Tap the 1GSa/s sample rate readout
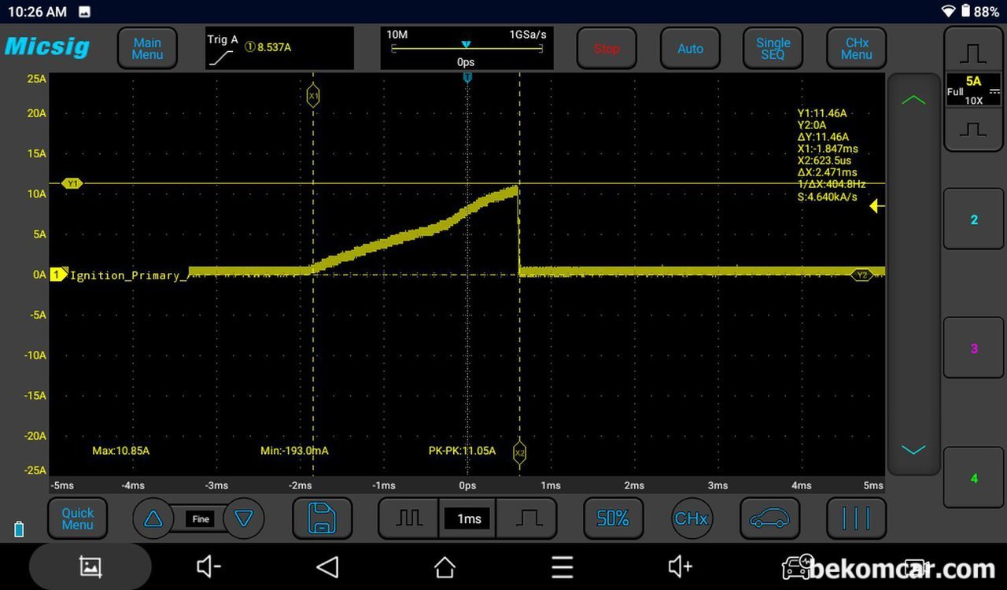Screen dimensions: 1007x590 (x=527, y=35)
